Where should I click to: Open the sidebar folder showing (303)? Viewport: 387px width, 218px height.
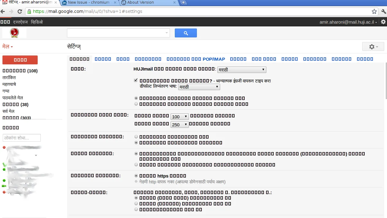click(x=17, y=118)
